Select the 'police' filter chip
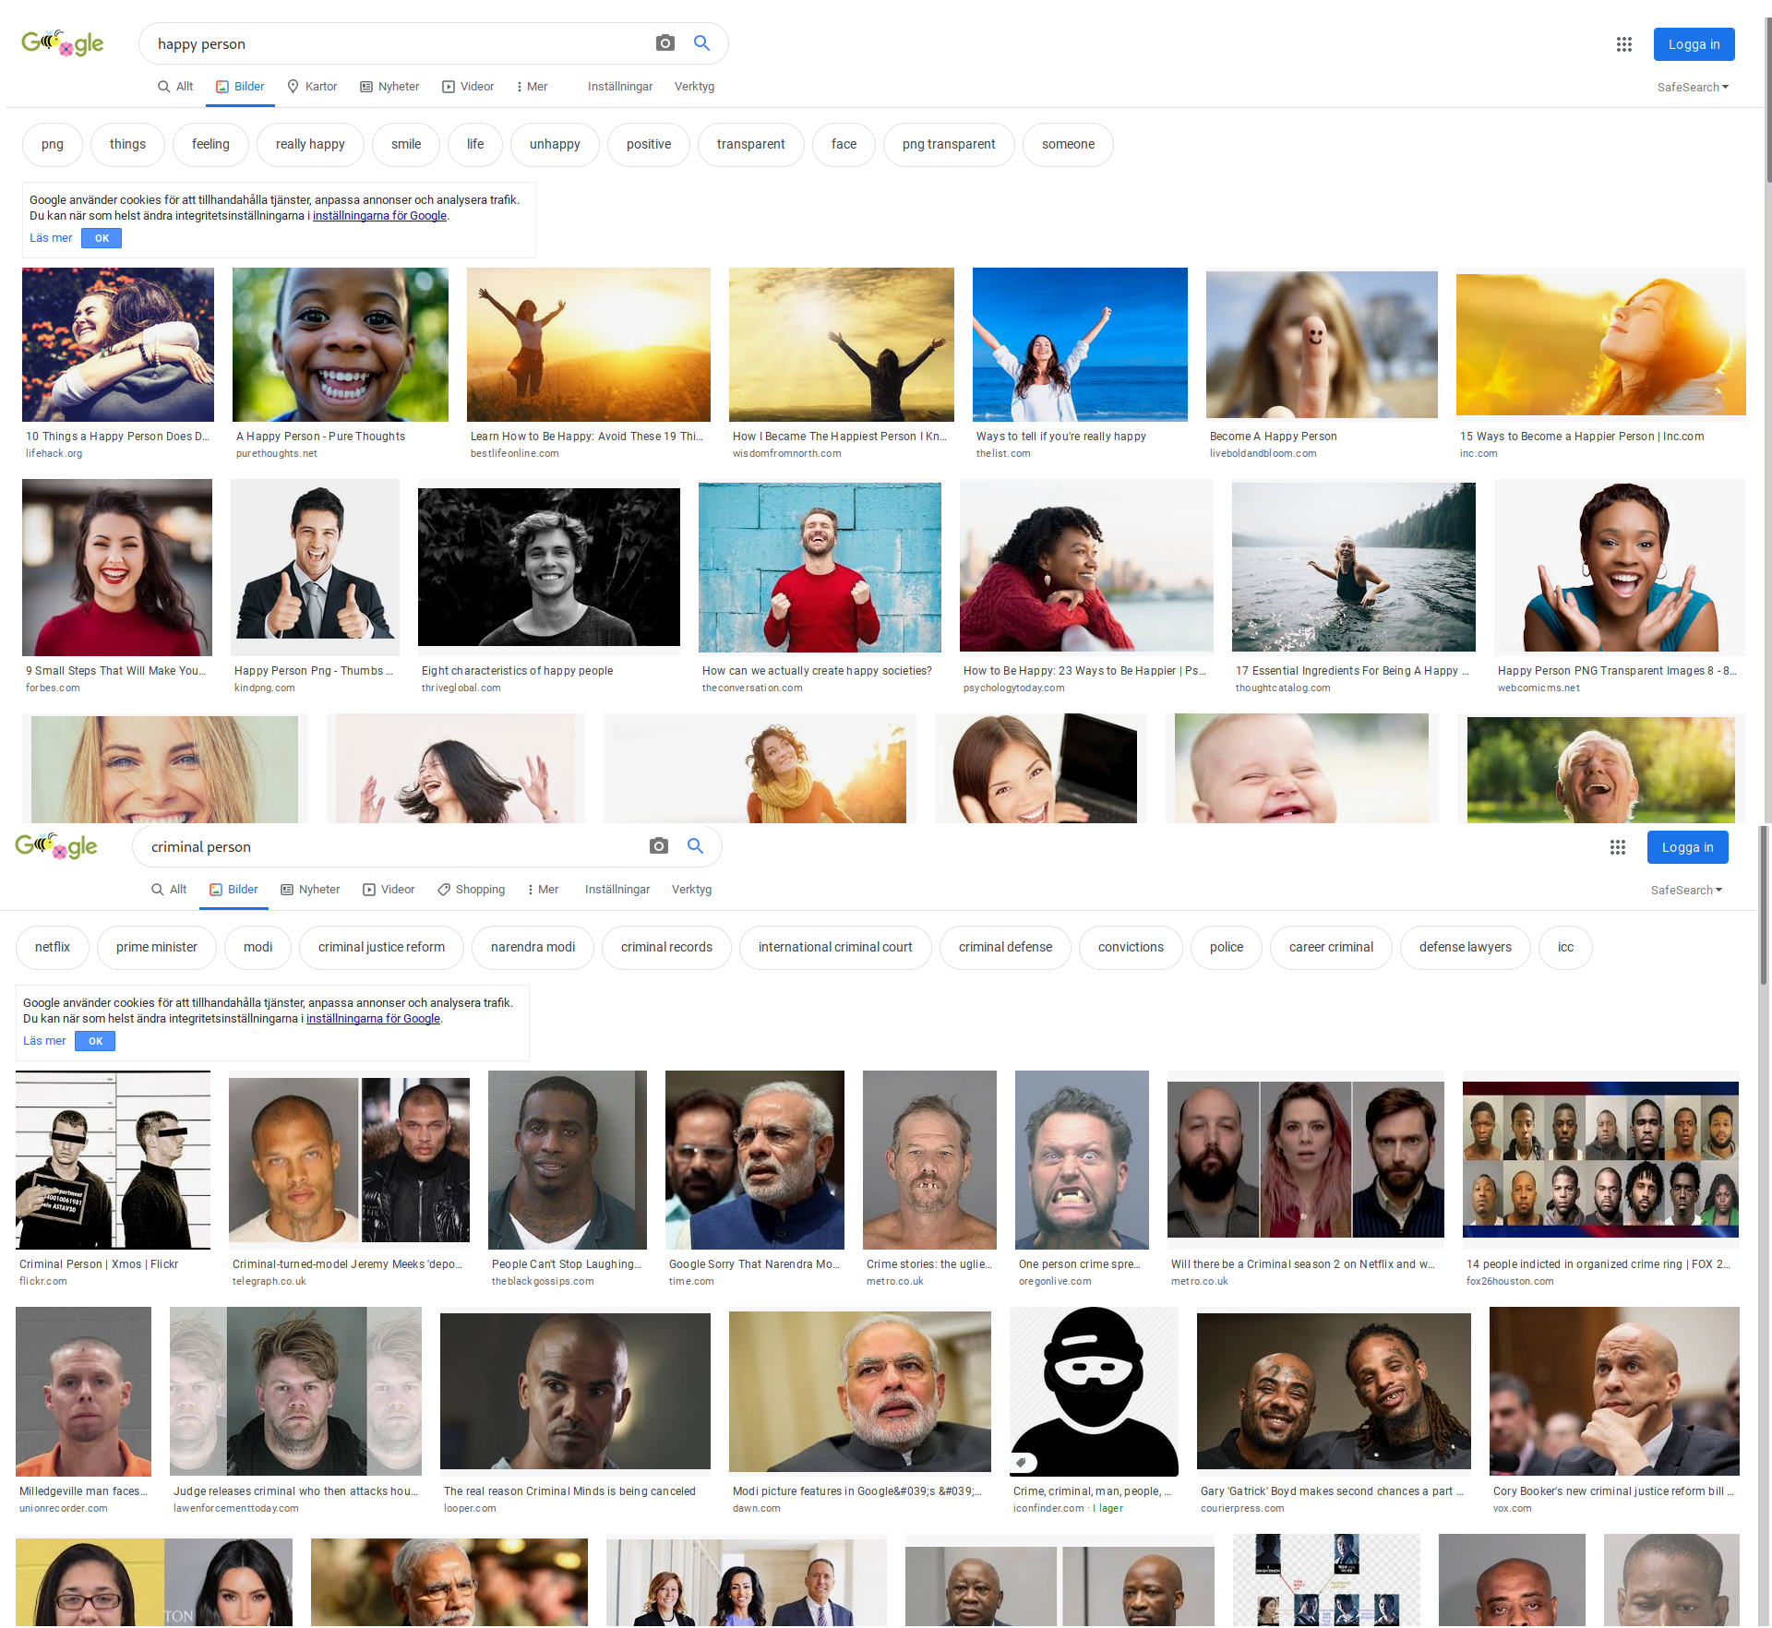This screenshot has height=1628, width=1772. coord(1227,948)
